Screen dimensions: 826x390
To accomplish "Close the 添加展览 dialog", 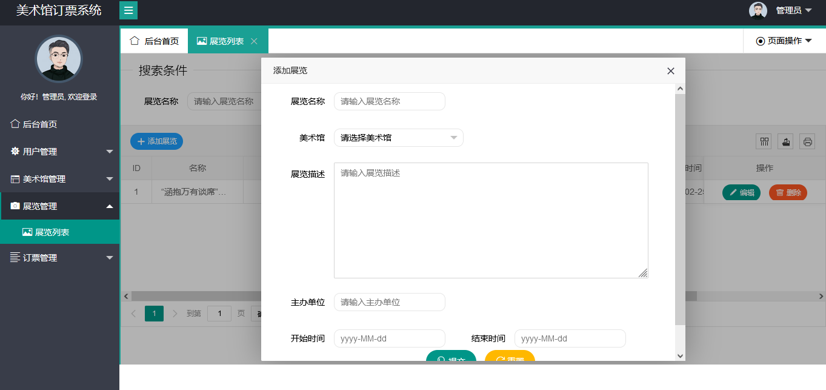I will click(x=670, y=71).
